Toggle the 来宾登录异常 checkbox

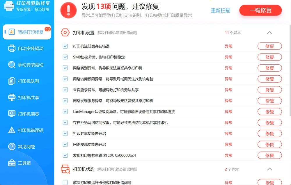(x=65, y=90)
